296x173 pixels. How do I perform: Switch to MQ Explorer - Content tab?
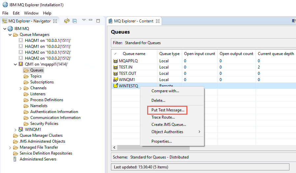[x=134, y=21]
